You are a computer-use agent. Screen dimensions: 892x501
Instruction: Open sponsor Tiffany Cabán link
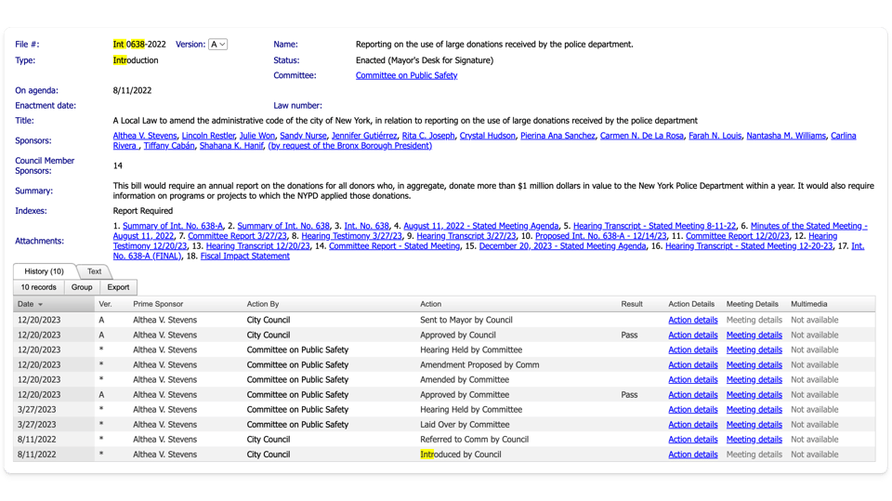pos(171,146)
